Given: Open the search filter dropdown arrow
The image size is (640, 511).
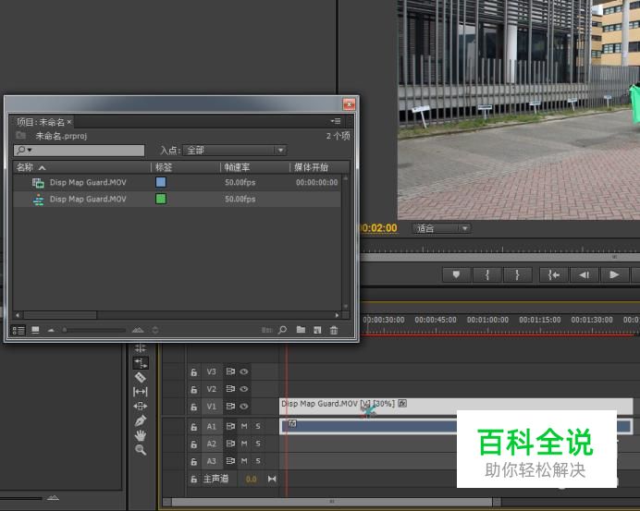Looking at the screenshot, I should tap(30, 151).
